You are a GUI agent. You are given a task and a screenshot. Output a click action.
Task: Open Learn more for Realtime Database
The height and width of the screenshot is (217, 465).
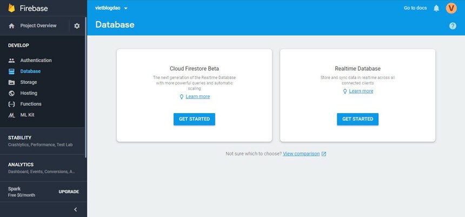click(x=361, y=91)
